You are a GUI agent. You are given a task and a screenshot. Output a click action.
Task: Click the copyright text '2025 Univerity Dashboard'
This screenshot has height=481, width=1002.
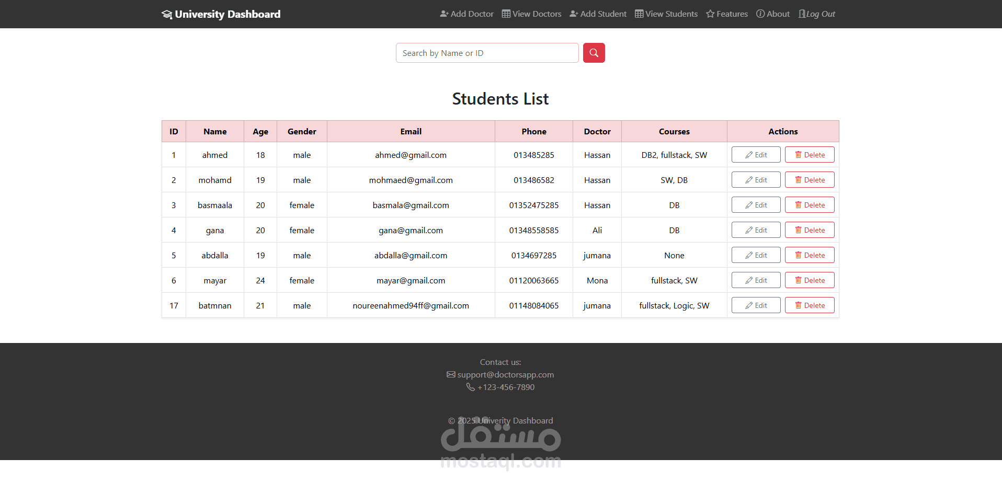coord(505,421)
